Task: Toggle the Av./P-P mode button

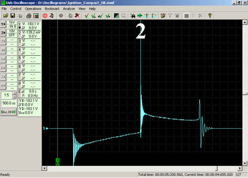Action: 8,112
